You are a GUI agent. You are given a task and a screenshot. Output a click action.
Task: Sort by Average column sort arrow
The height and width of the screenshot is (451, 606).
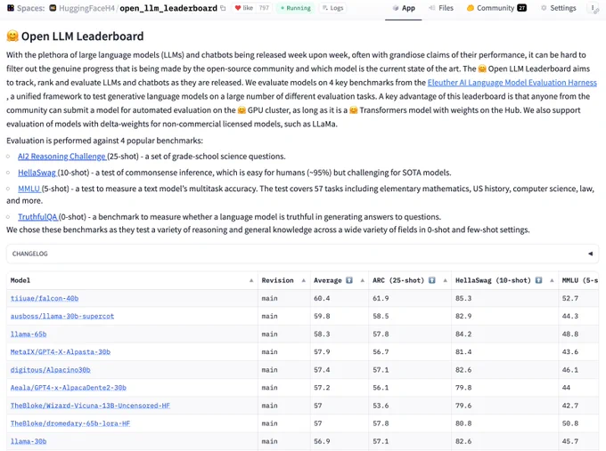click(362, 280)
